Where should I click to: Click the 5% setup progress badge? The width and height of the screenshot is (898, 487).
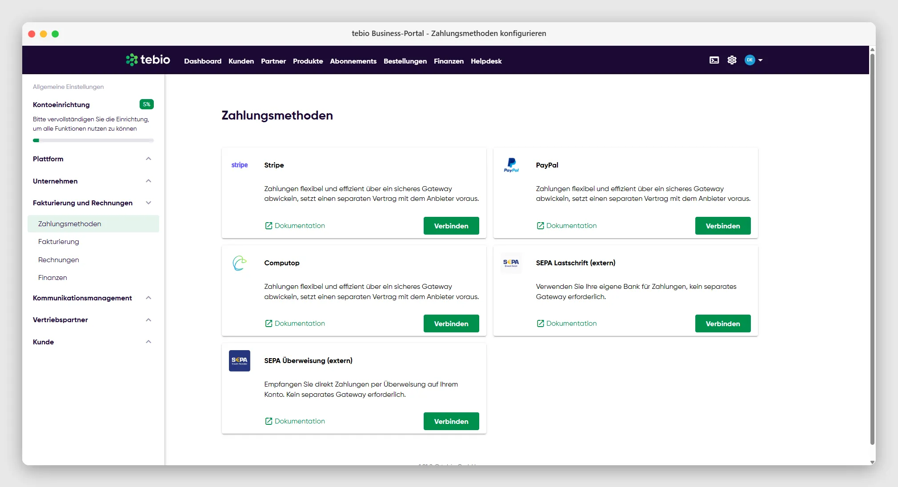146,104
